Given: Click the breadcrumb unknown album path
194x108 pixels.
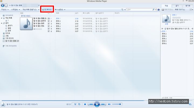Looking at the screenshot, I should (x=17, y=5).
